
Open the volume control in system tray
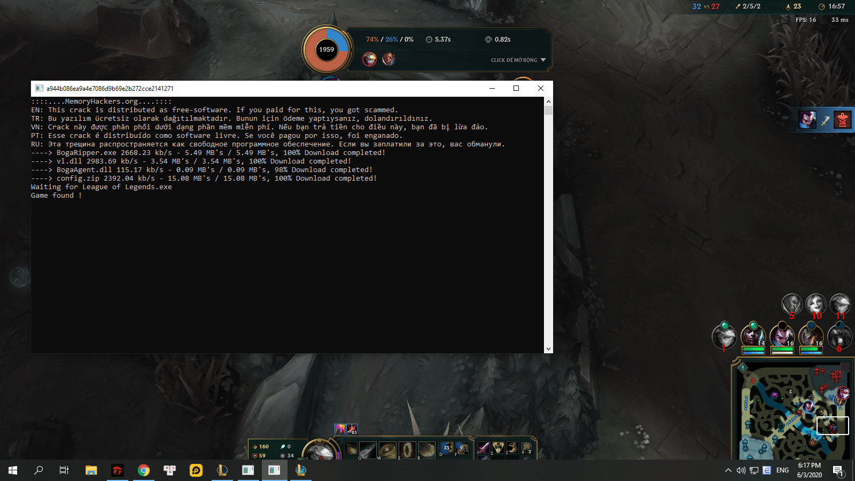tap(741, 470)
